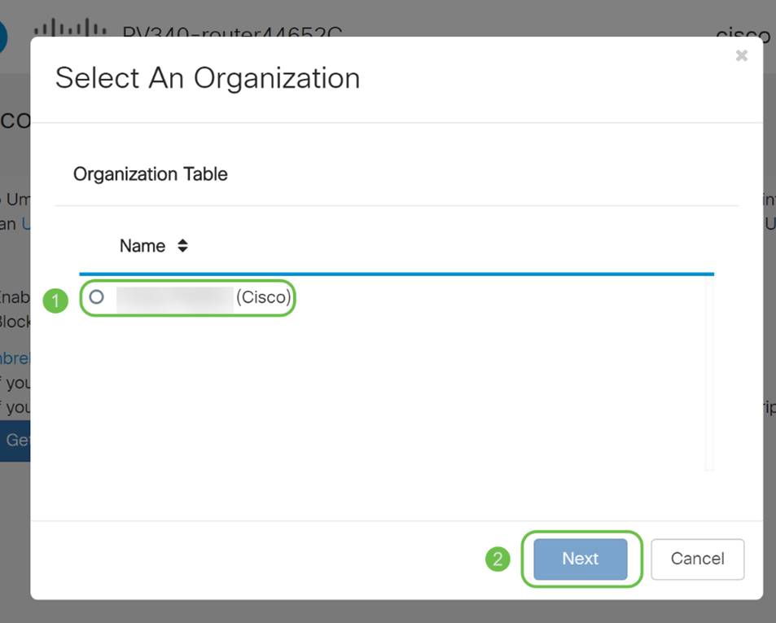Click the green step 2 badge
The width and height of the screenshot is (776, 623).
point(498,559)
